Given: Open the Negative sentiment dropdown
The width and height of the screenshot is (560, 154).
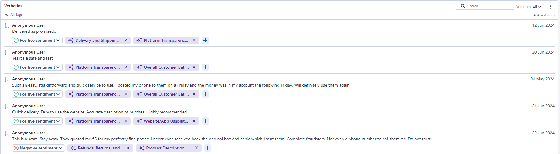Looking at the screenshot, I should click(39, 148).
